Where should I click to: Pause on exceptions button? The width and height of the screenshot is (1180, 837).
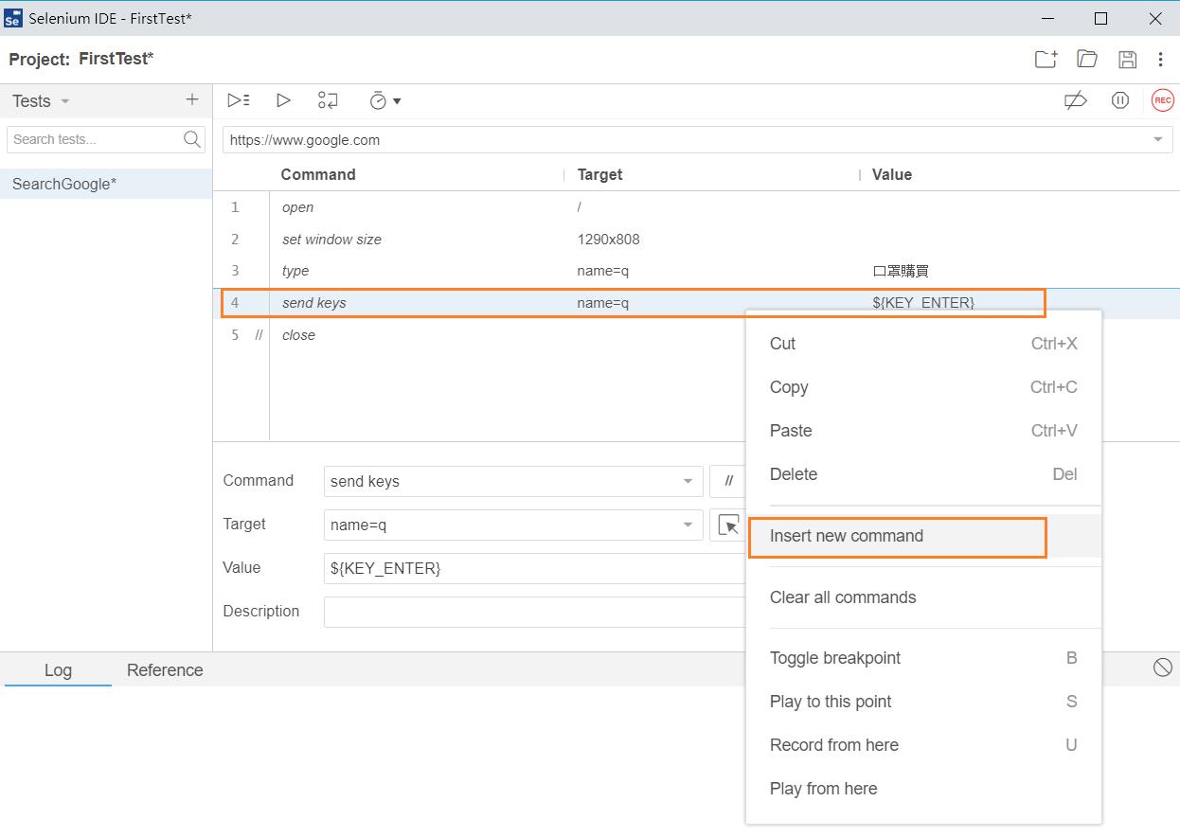point(1120,100)
